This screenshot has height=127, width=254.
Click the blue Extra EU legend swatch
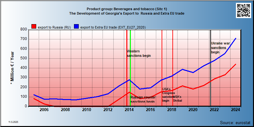pyautogui.click(x=77, y=27)
